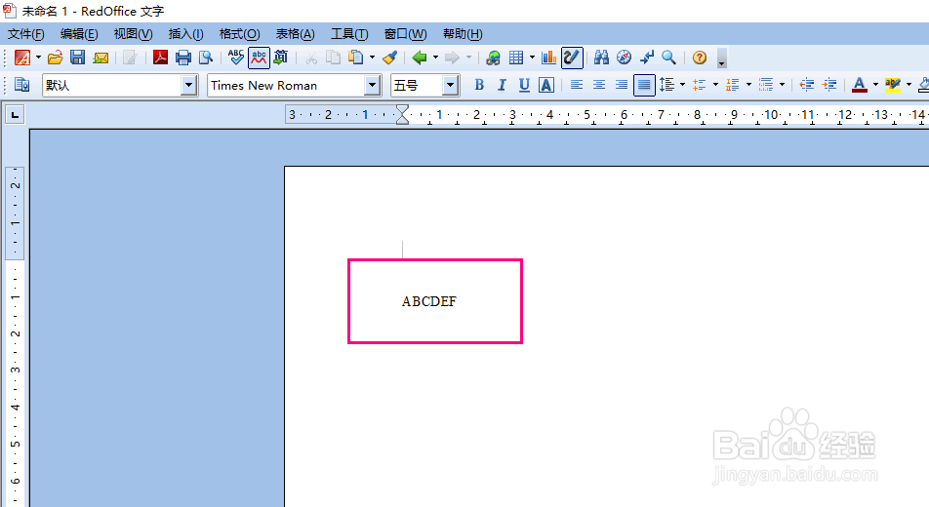
Task: Toggle Underline formatting
Action: [x=524, y=85]
